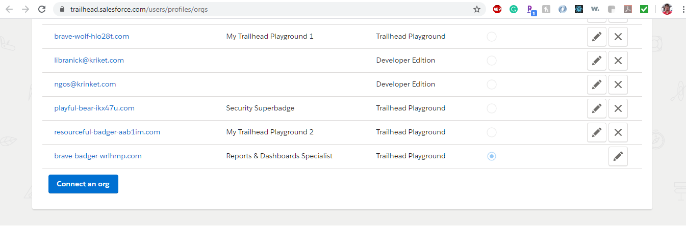686x226 pixels.
Task: Bookmark this page with star icon
Action: coord(477,9)
